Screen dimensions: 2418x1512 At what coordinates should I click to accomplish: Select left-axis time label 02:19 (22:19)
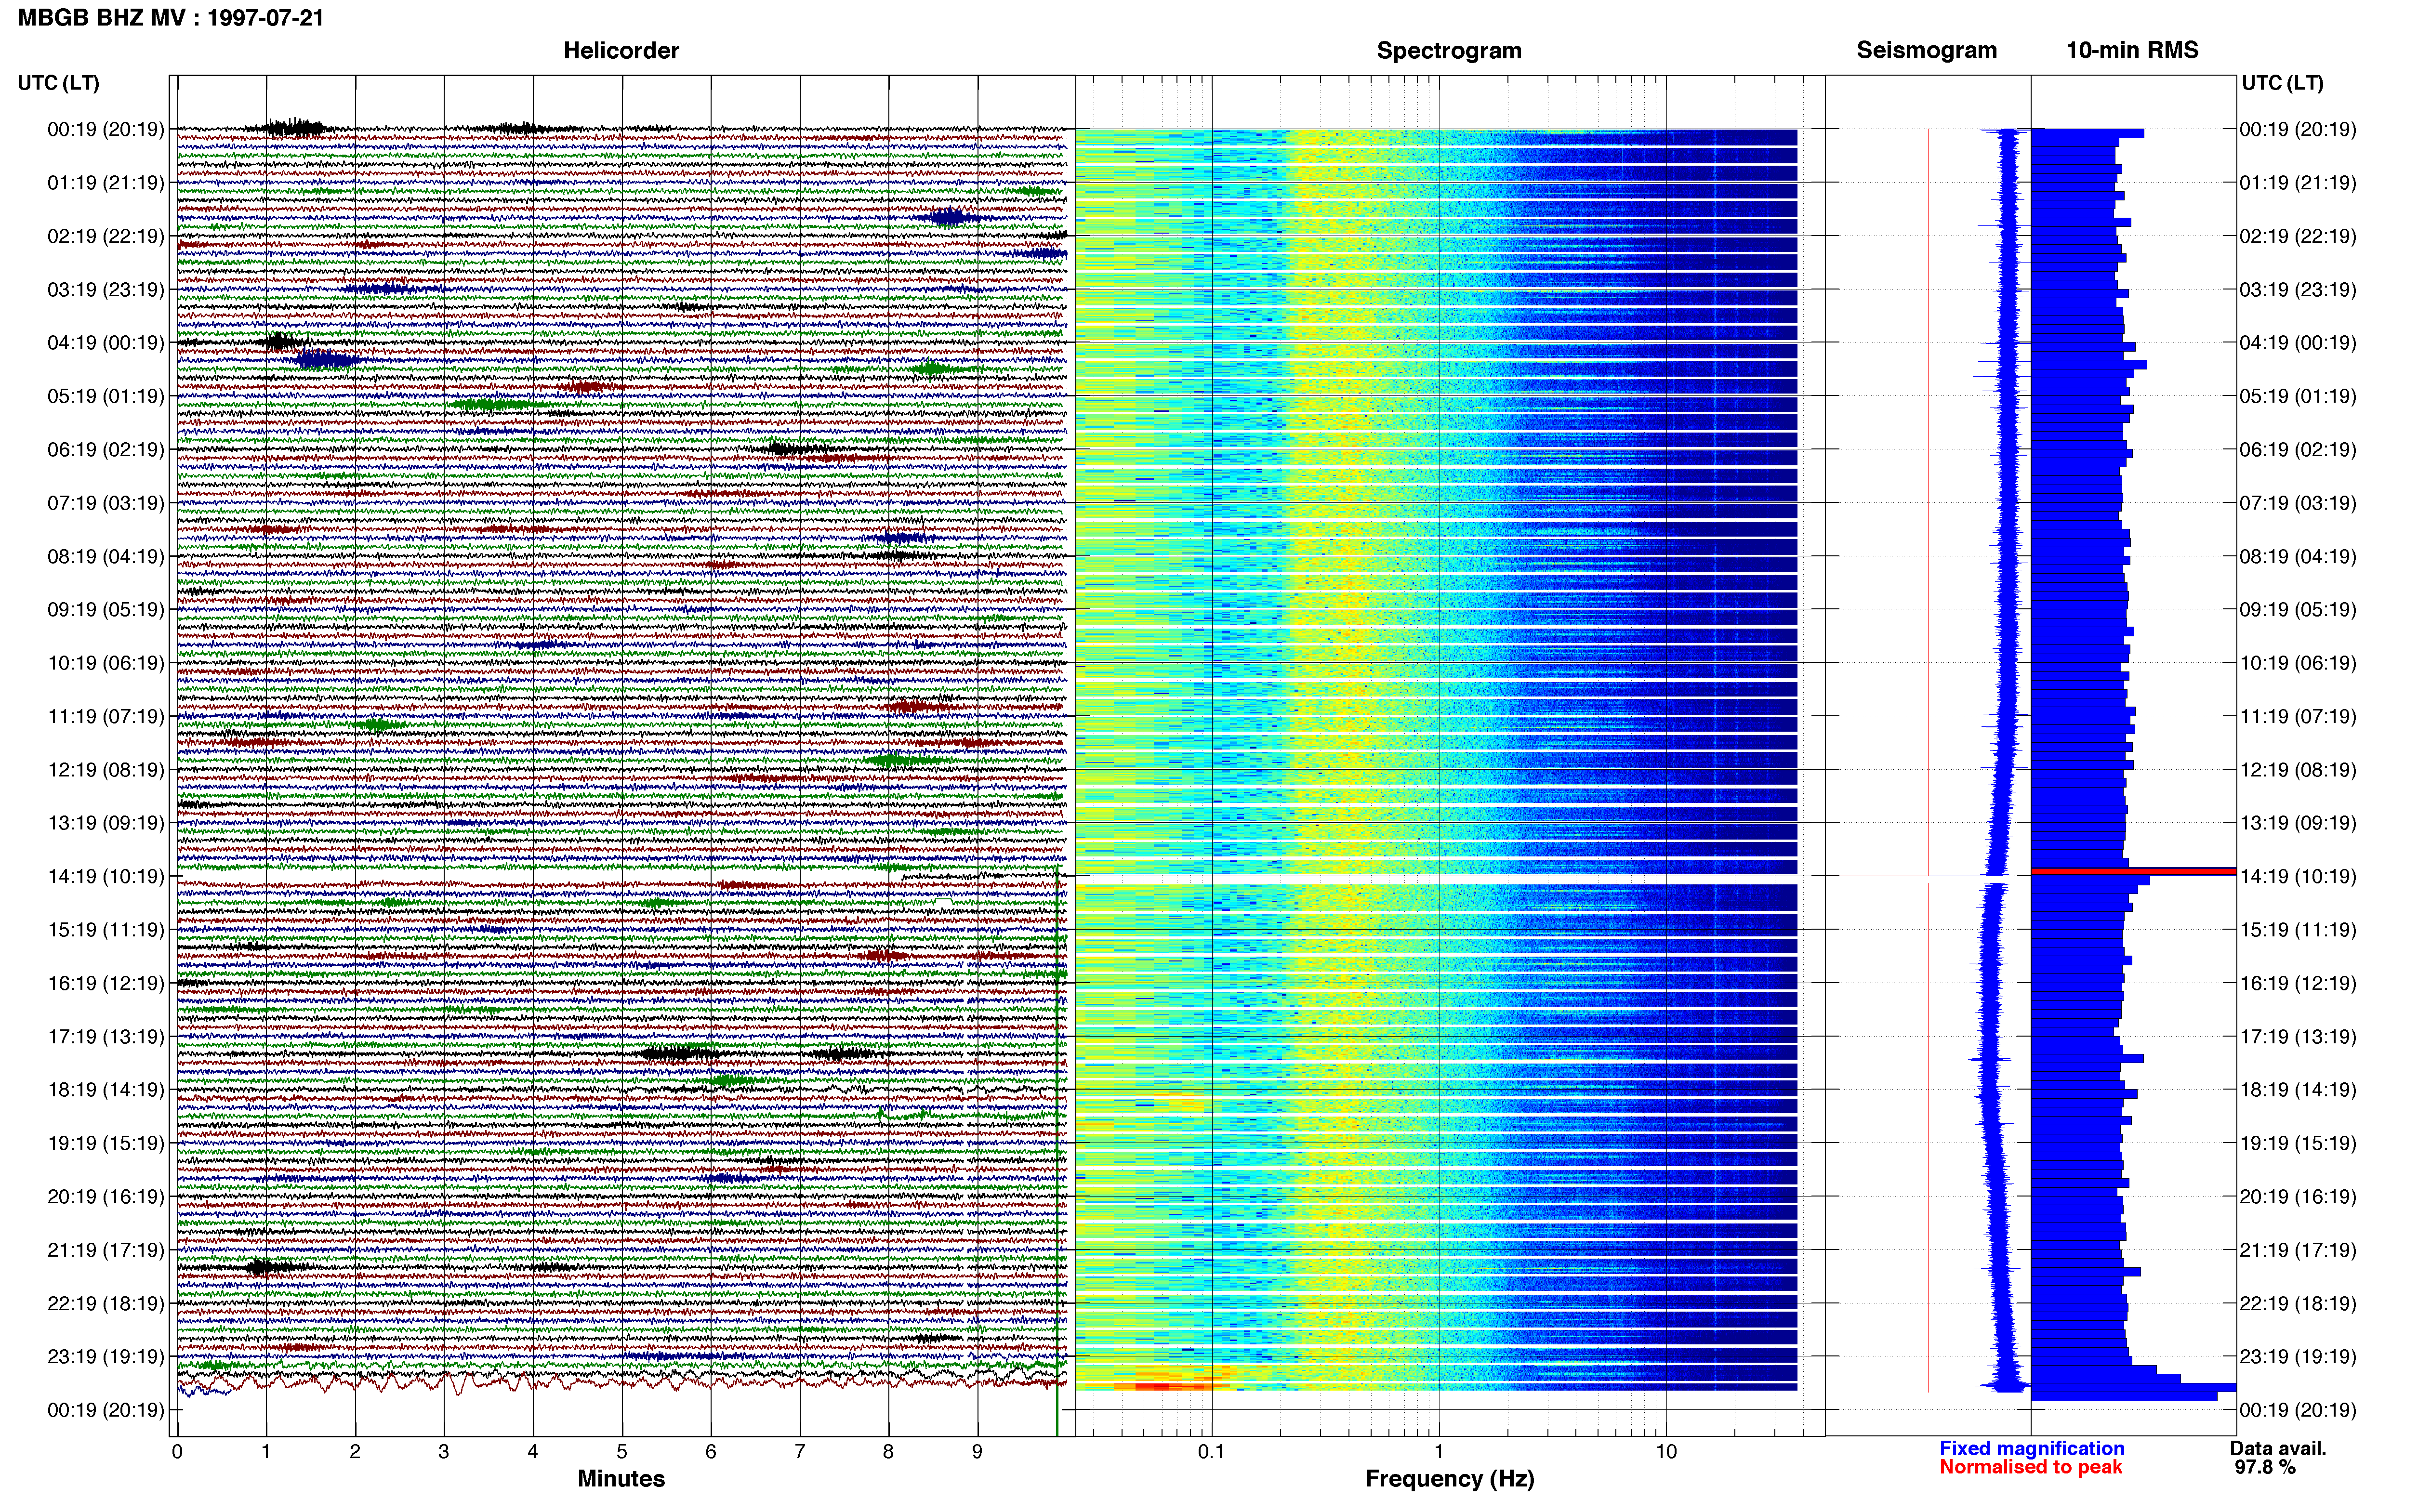click(106, 236)
